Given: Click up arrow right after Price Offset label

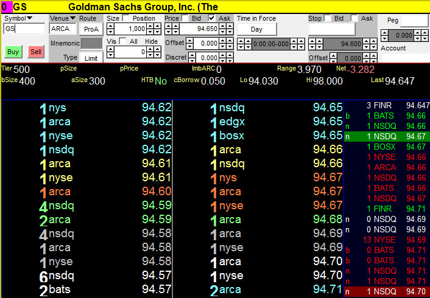Looking at the screenshot, I should [x=189, y=41].
